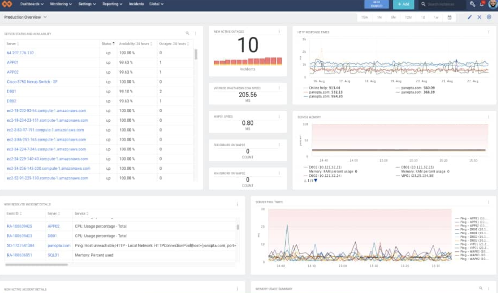Sort by Outages: 24 hours column

tap(174, 44)
